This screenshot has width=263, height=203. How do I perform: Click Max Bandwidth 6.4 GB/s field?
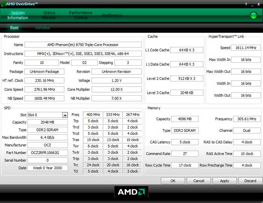(47, 137)
